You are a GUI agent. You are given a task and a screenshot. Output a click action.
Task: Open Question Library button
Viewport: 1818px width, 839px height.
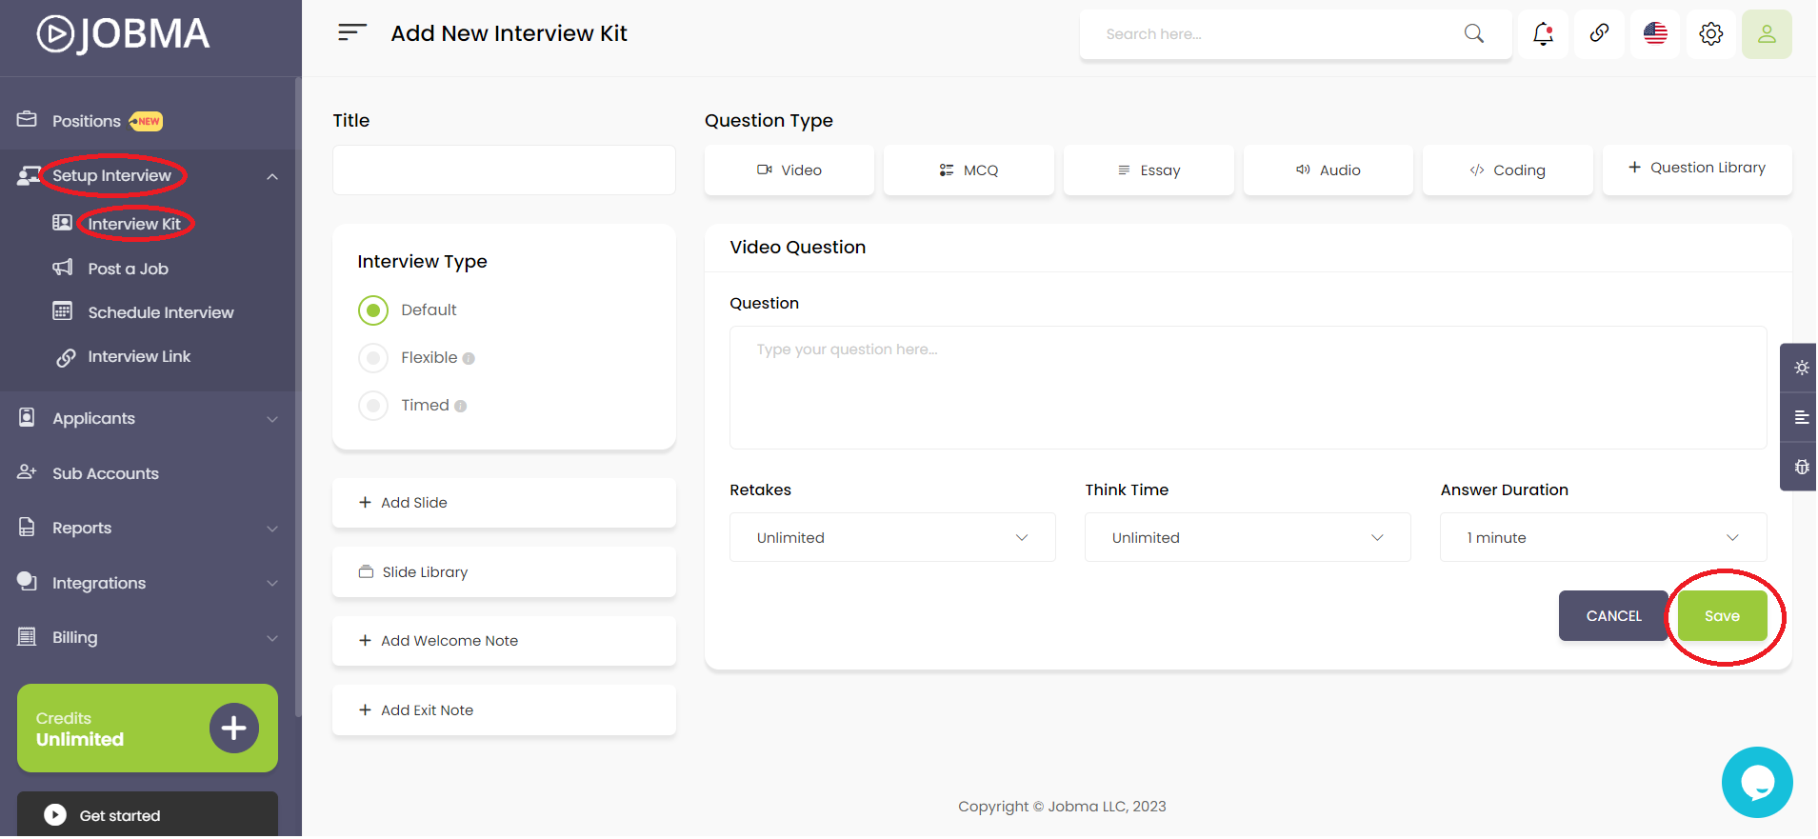pos(1697,170)
